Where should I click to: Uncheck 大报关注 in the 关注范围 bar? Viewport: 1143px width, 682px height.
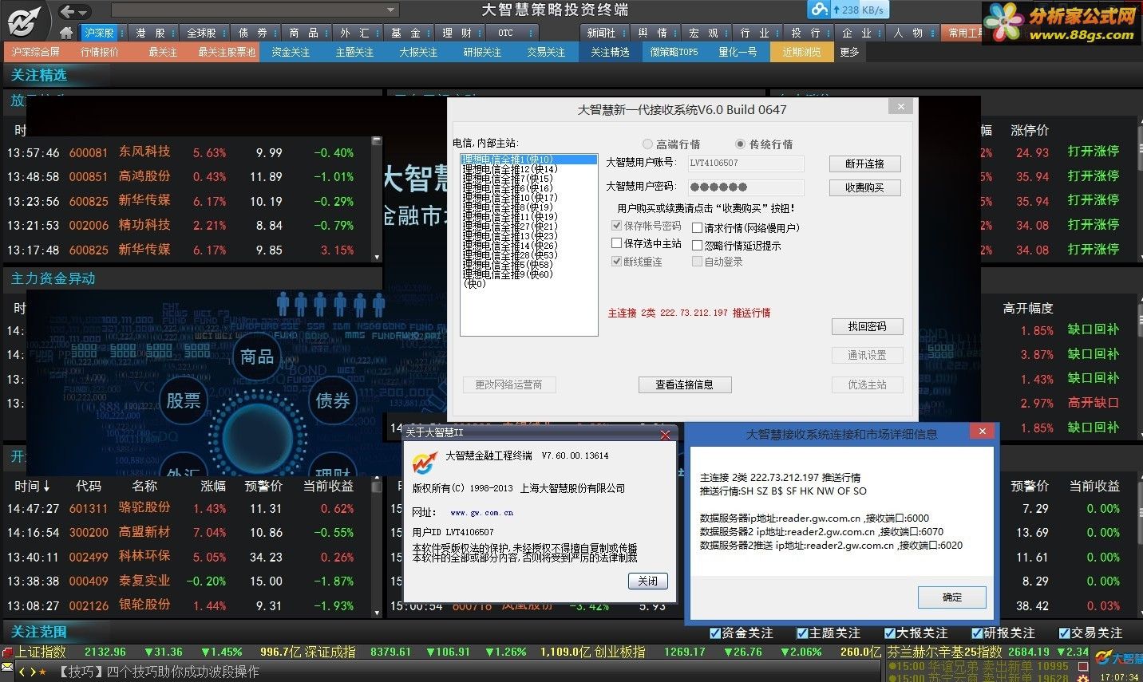[890, 633]
